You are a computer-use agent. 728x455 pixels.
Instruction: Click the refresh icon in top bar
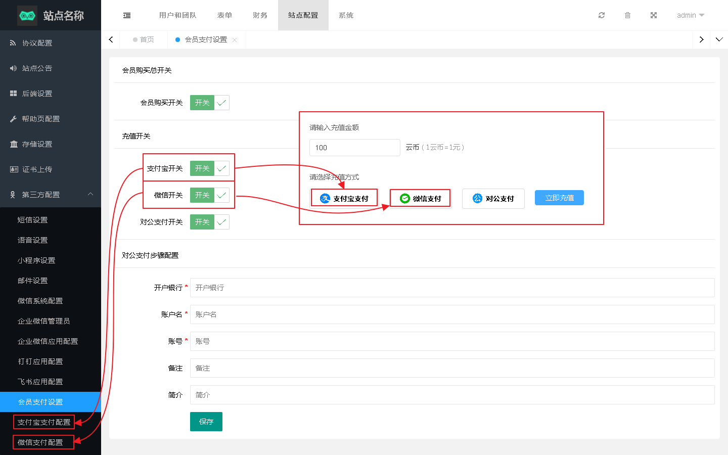point(601,15)
